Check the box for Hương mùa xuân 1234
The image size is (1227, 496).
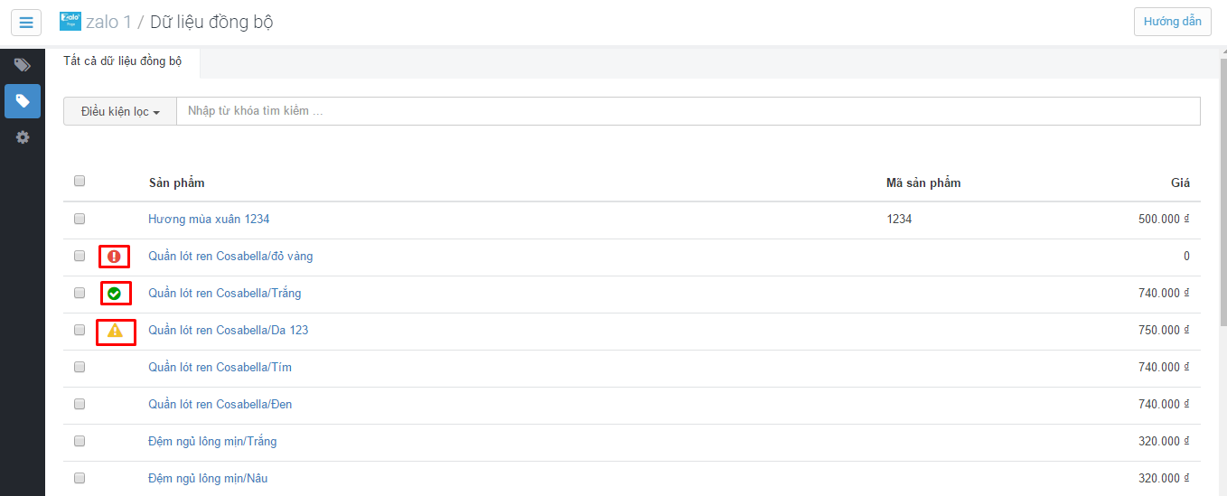pyautogui.click(x=80, y=219)
